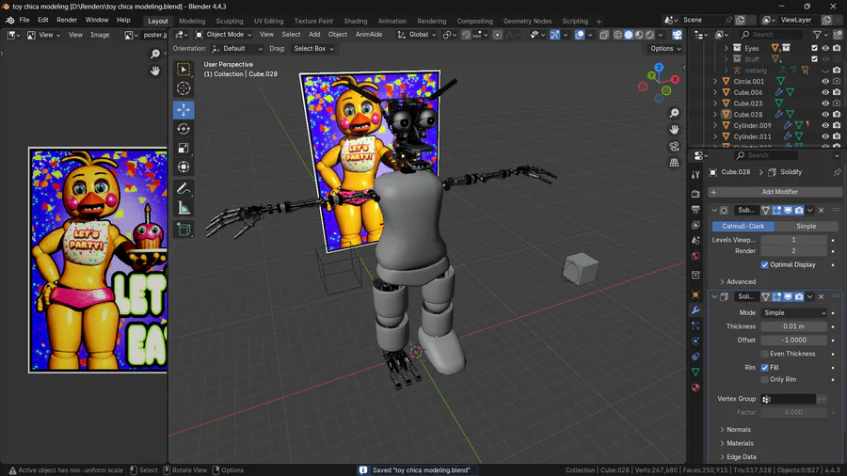Hide Cylinder.009 with its eye icon

pos(825,125)
